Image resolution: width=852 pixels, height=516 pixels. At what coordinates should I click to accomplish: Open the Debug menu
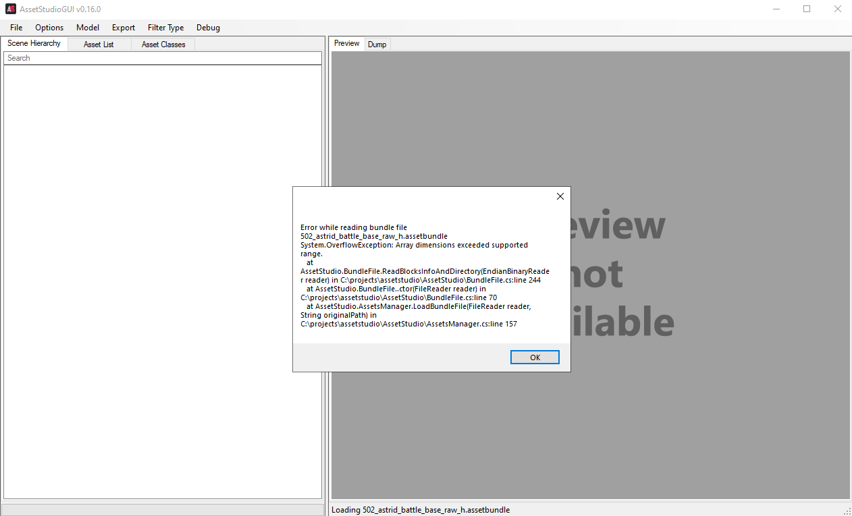click(x=207, y=28)
